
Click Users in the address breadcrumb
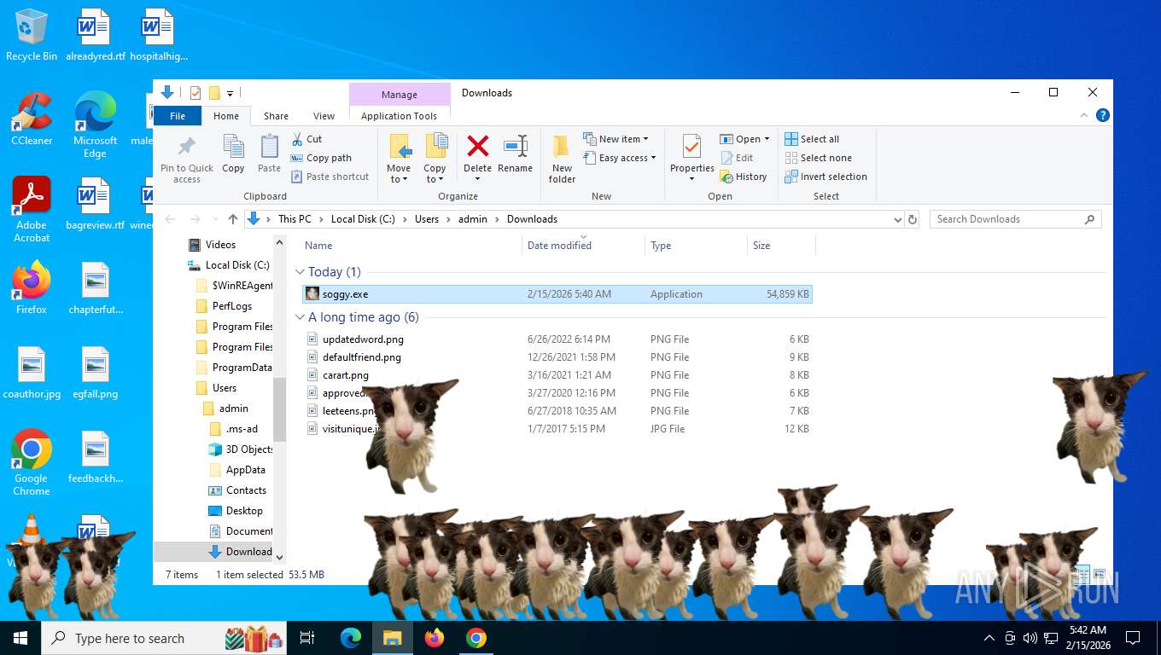[427, 219]
